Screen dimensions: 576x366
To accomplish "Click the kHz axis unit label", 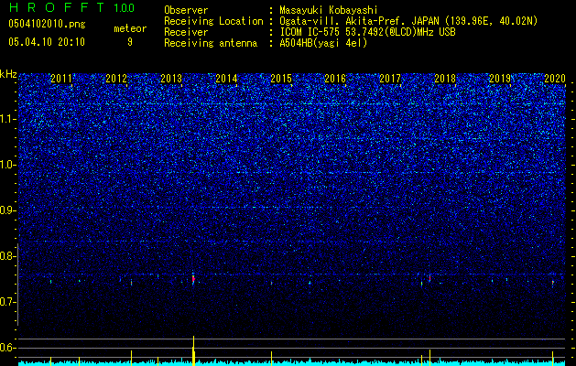I will point(8,74).
